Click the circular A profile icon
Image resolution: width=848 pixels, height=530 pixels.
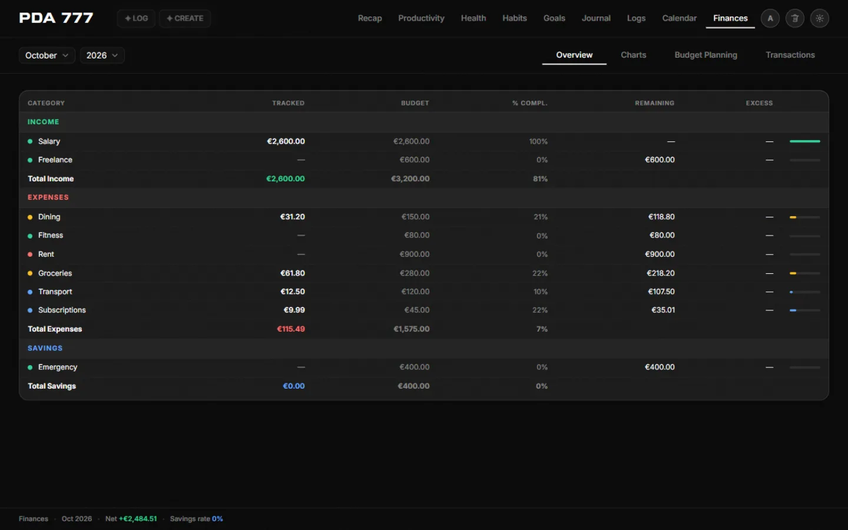[x=770, y=18]
